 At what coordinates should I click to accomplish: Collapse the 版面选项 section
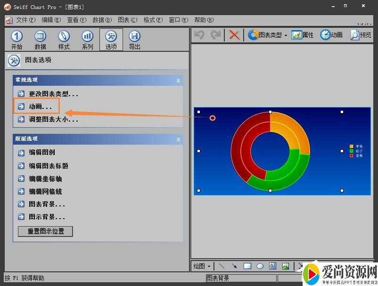tap(178, 139)
